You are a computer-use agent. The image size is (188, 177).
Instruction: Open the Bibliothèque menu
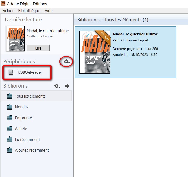click(29, 11)
